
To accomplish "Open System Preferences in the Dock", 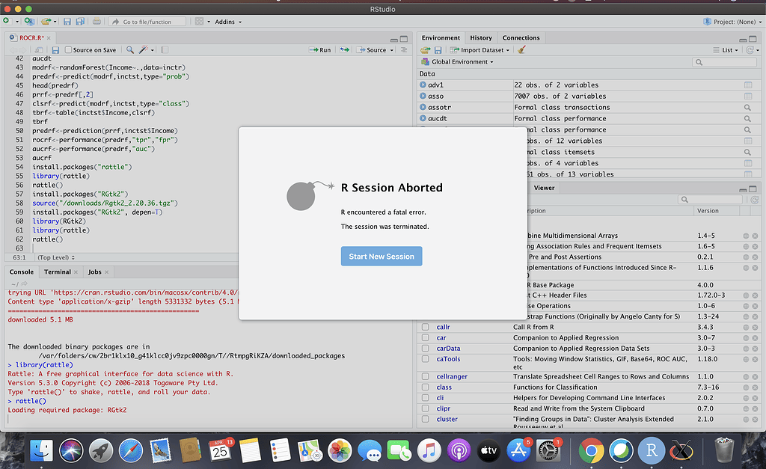I will point(548,450).
